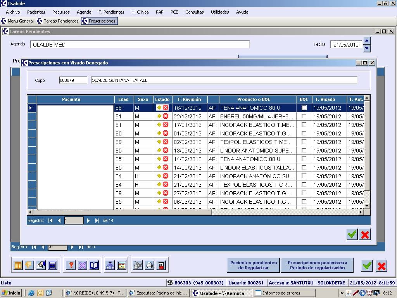This screenshot has width=397, height=298.
Task: Click the Cupo number input field
Action: [x=73, y=80]
